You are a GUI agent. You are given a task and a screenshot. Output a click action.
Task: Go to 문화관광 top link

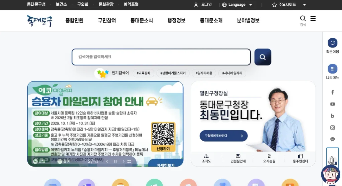click(x=106, y=4)
